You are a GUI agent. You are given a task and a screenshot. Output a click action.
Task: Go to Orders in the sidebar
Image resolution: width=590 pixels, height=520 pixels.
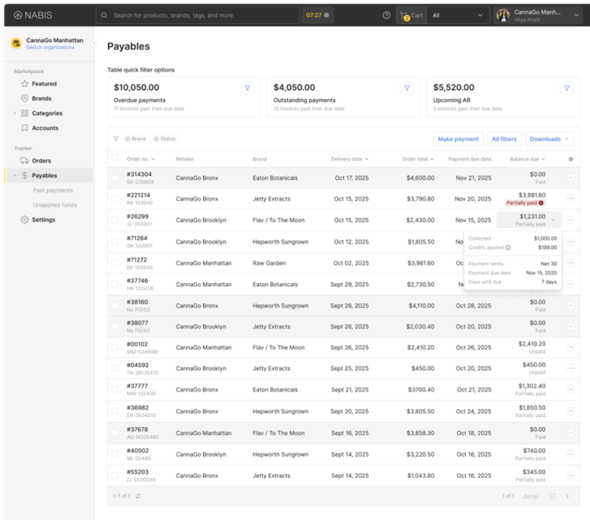point(41,161)
